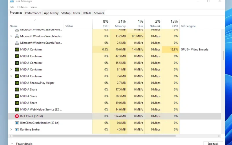Click the icon of NVIDIA Container using 15.5 MB
The image size is (232, 145).
click(17, 63)
